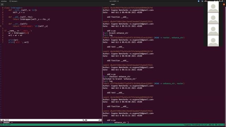Click the print line with 'wr2' argument

tap(19, 42)
